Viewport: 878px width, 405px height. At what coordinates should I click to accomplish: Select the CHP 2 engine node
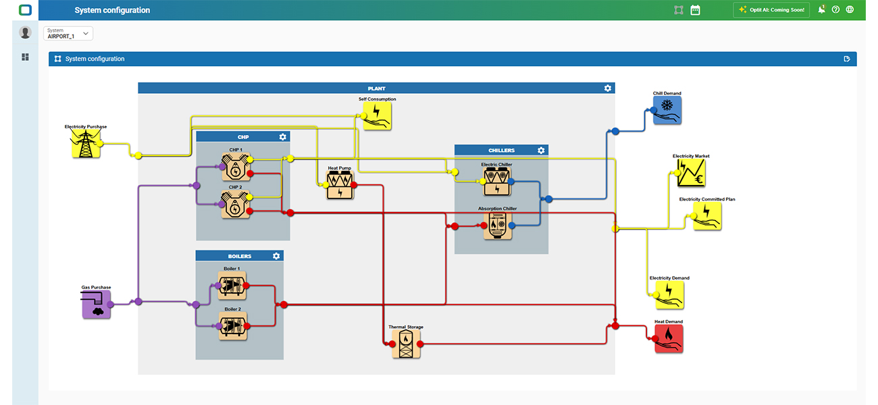[236, 205]
